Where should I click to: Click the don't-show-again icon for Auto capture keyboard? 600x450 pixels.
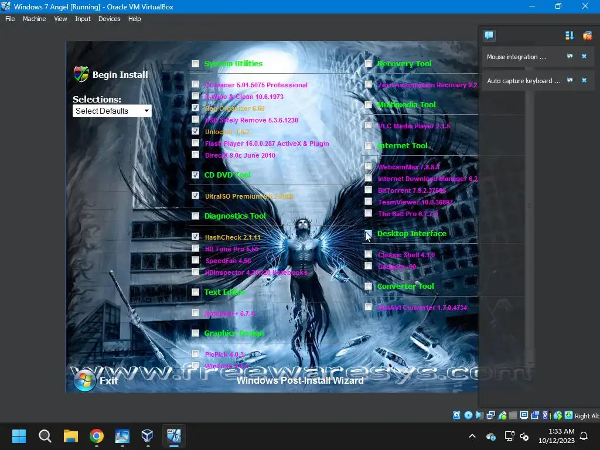coord(570,80)
